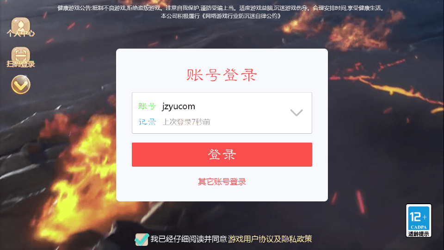
Task: Click the 个人中心 text label under the avatar
Action: (20, 33)
